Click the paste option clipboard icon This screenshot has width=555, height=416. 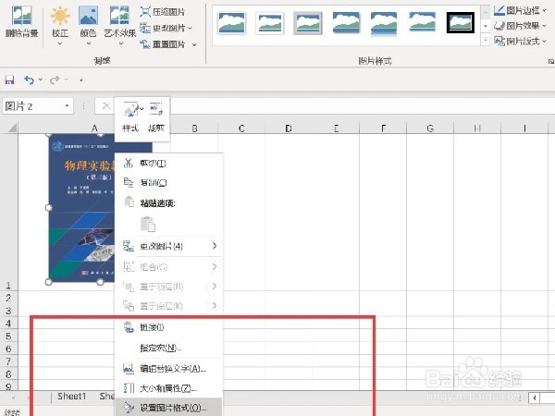click(148, 225)
